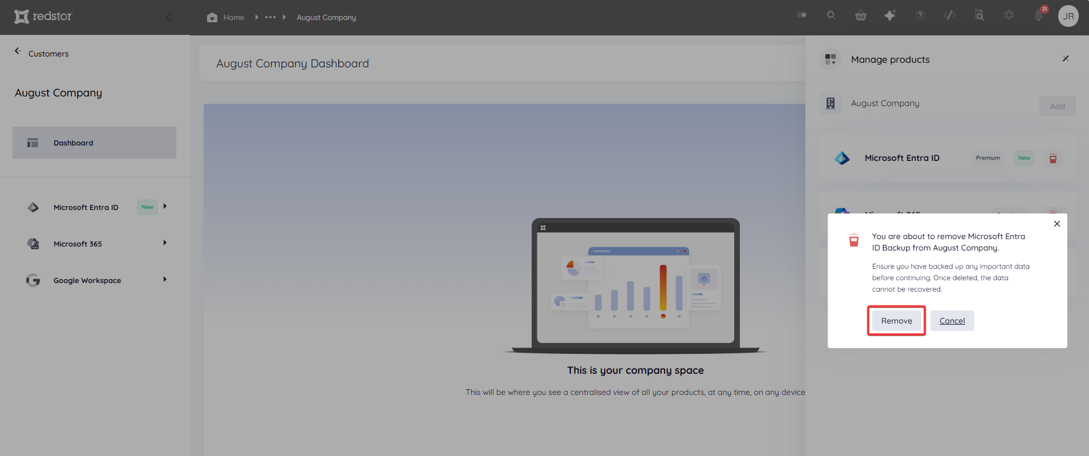
Task: Click the August Company building icon
Action: coord(831,103)
